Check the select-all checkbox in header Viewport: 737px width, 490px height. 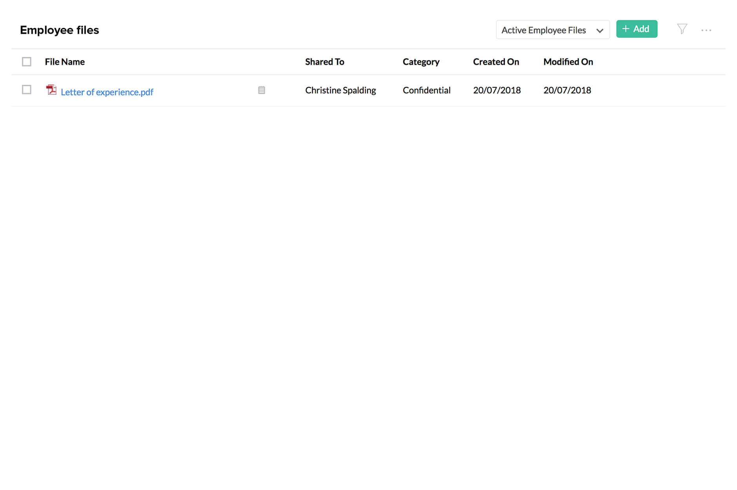click(x=26, y=62)
